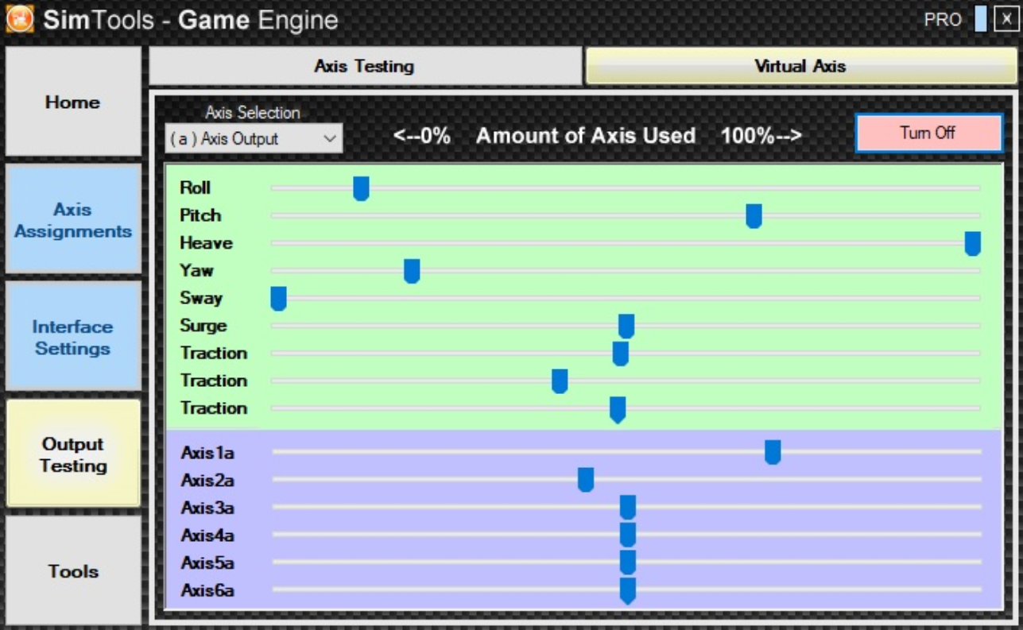1023x630 pixels.
Task: Click the "Yaw" label text
Action: point(196,270)
